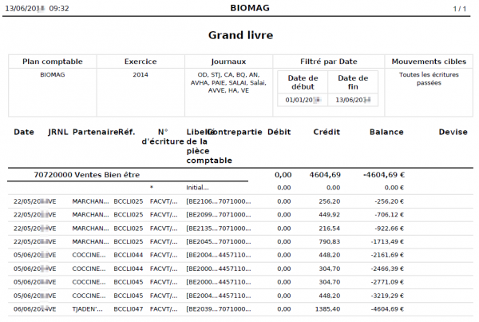Click the 'Contrepartie' column header
Screen dimensions: 479x322
[235, 132]
